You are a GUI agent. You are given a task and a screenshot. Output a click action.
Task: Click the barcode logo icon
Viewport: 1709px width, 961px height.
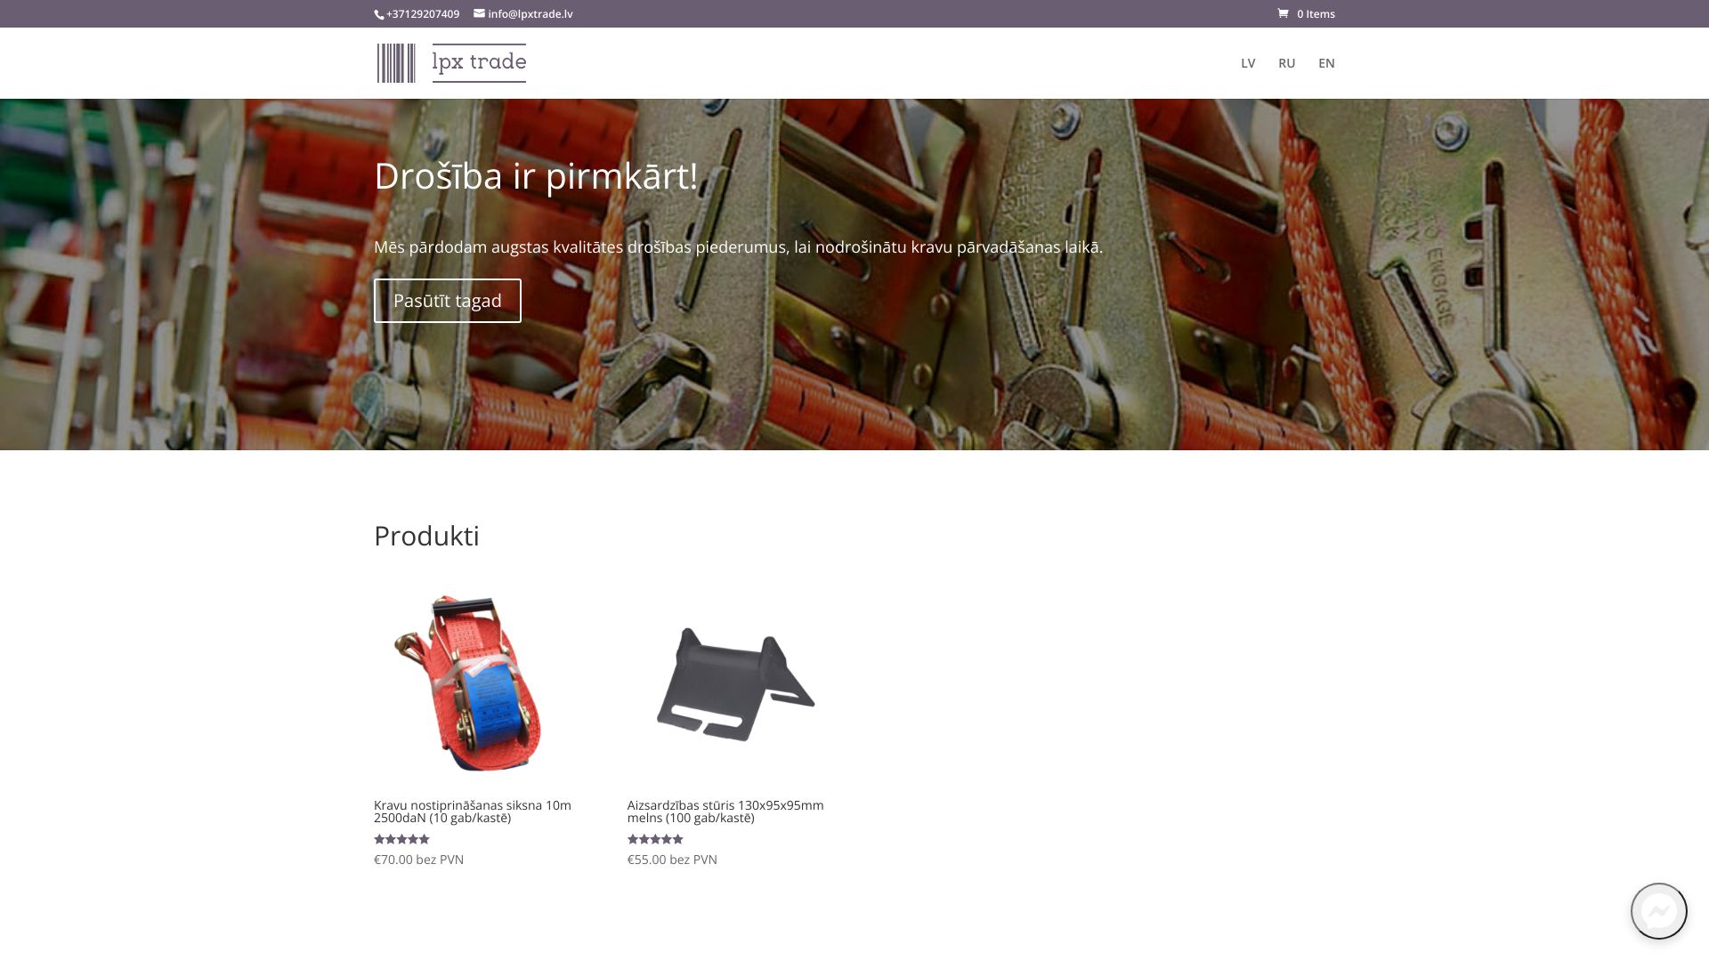[x=396, y=63]
